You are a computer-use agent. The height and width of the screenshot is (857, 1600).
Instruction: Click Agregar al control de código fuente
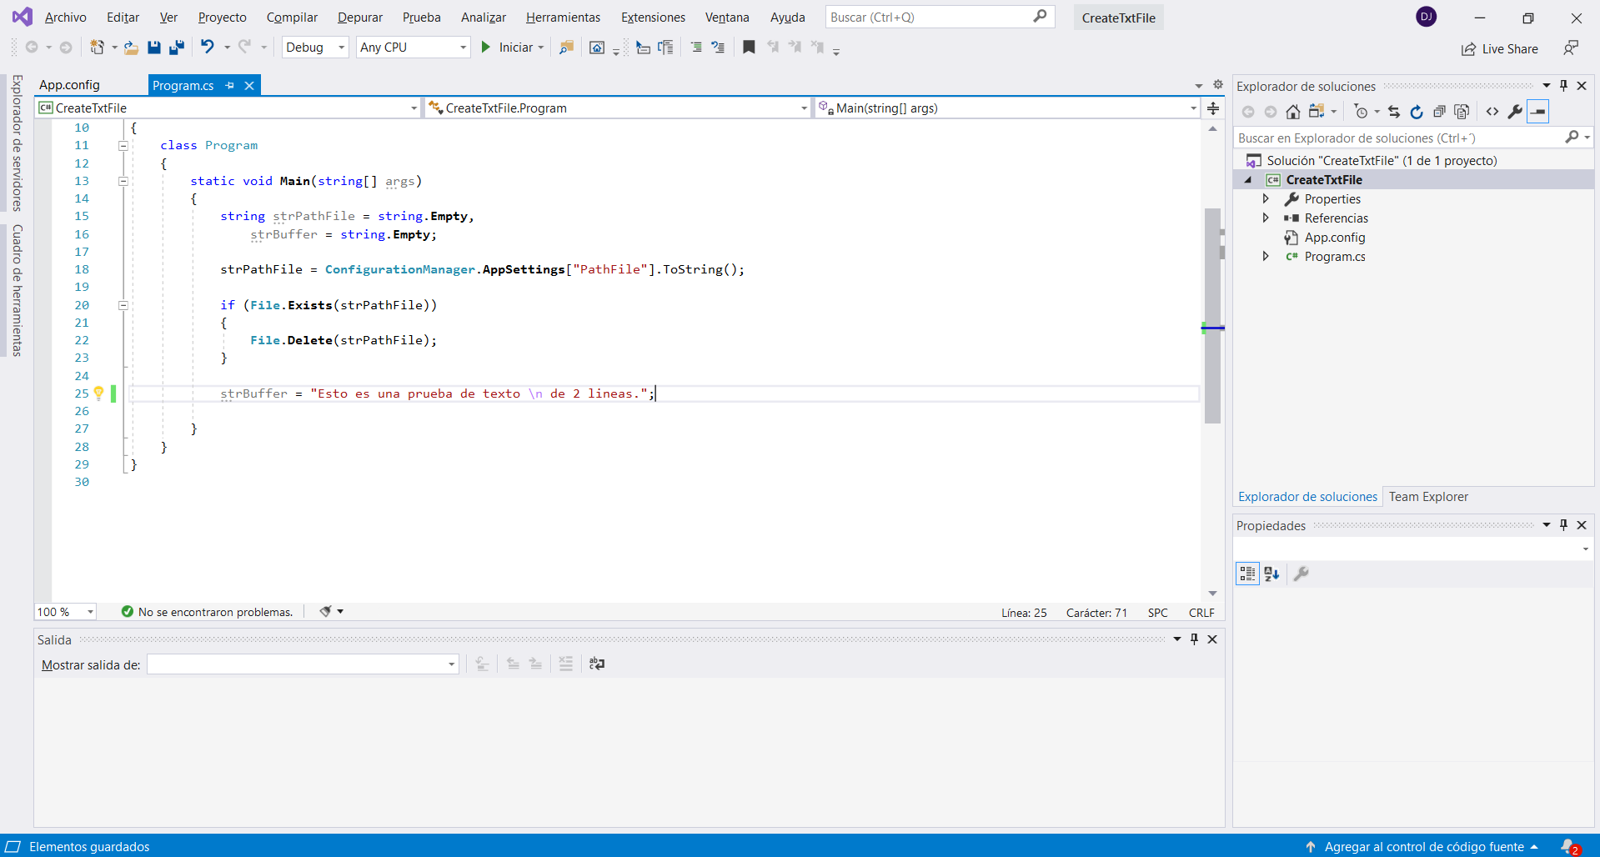point(1423,846)
